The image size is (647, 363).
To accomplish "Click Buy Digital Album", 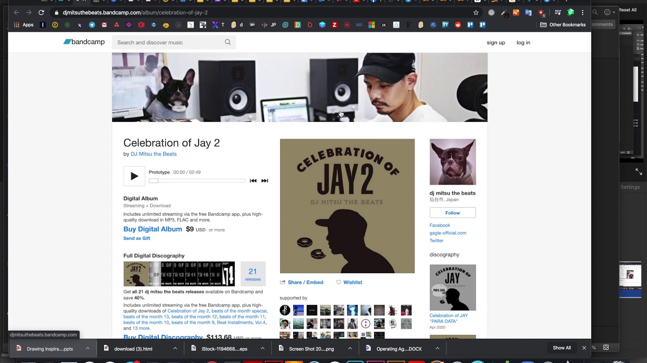I will click(x=153, y=229).
